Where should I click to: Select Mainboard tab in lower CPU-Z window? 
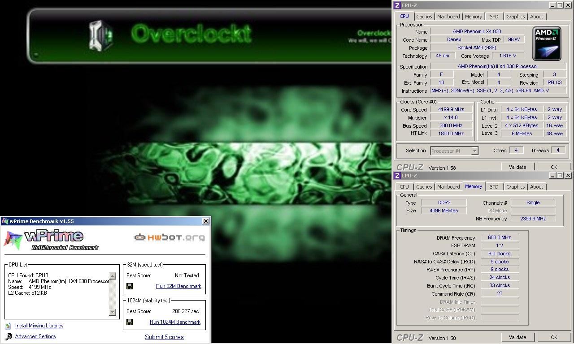[448, 187]
